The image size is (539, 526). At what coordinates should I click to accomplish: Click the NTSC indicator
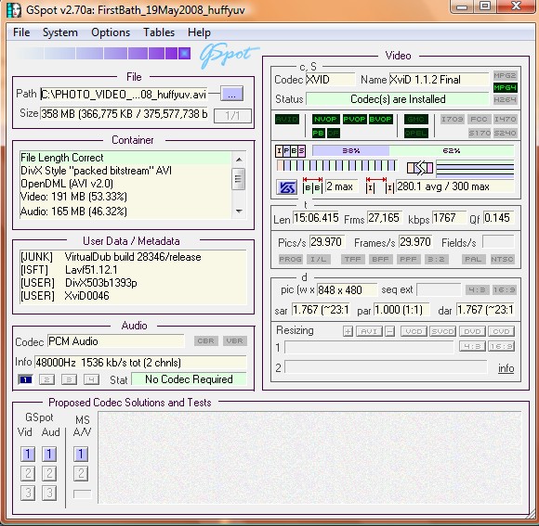tap(502, 259)
